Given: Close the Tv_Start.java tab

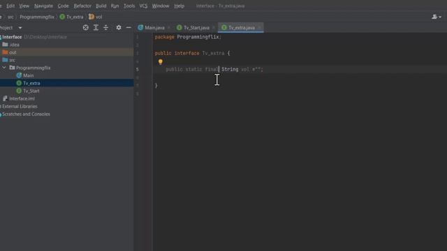Looking at the screenshot, I should (214, 28).
